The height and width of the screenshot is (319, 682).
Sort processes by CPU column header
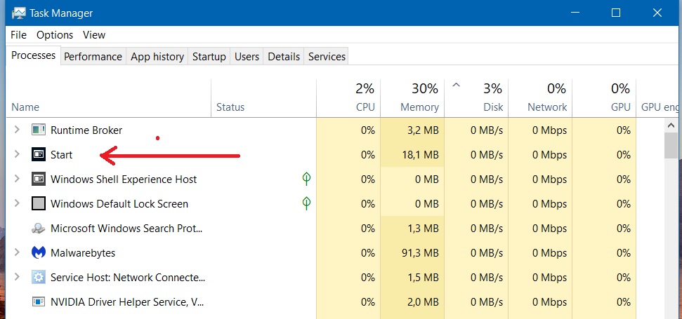348,98
